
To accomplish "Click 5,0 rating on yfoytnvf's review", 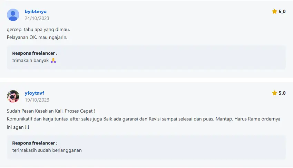I will point(282,93).
